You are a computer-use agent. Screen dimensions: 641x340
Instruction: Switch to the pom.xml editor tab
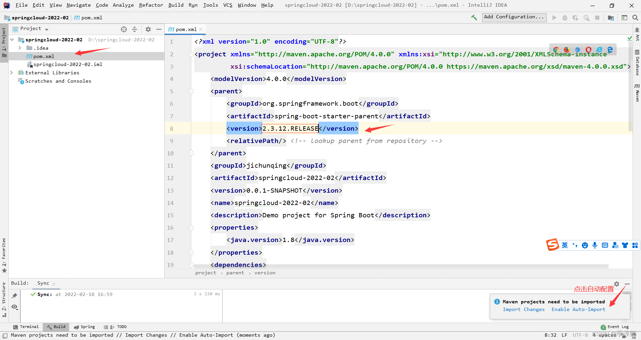[186, 29]
